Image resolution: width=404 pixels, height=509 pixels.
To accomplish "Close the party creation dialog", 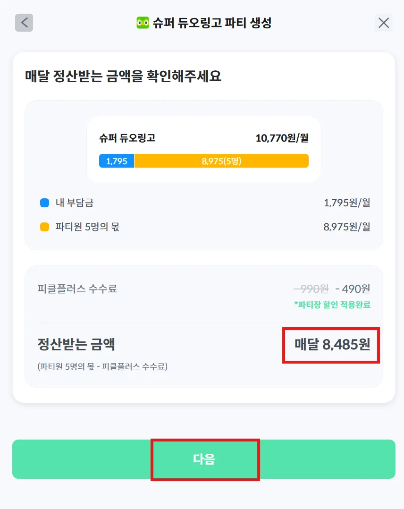I will point(384,23).
